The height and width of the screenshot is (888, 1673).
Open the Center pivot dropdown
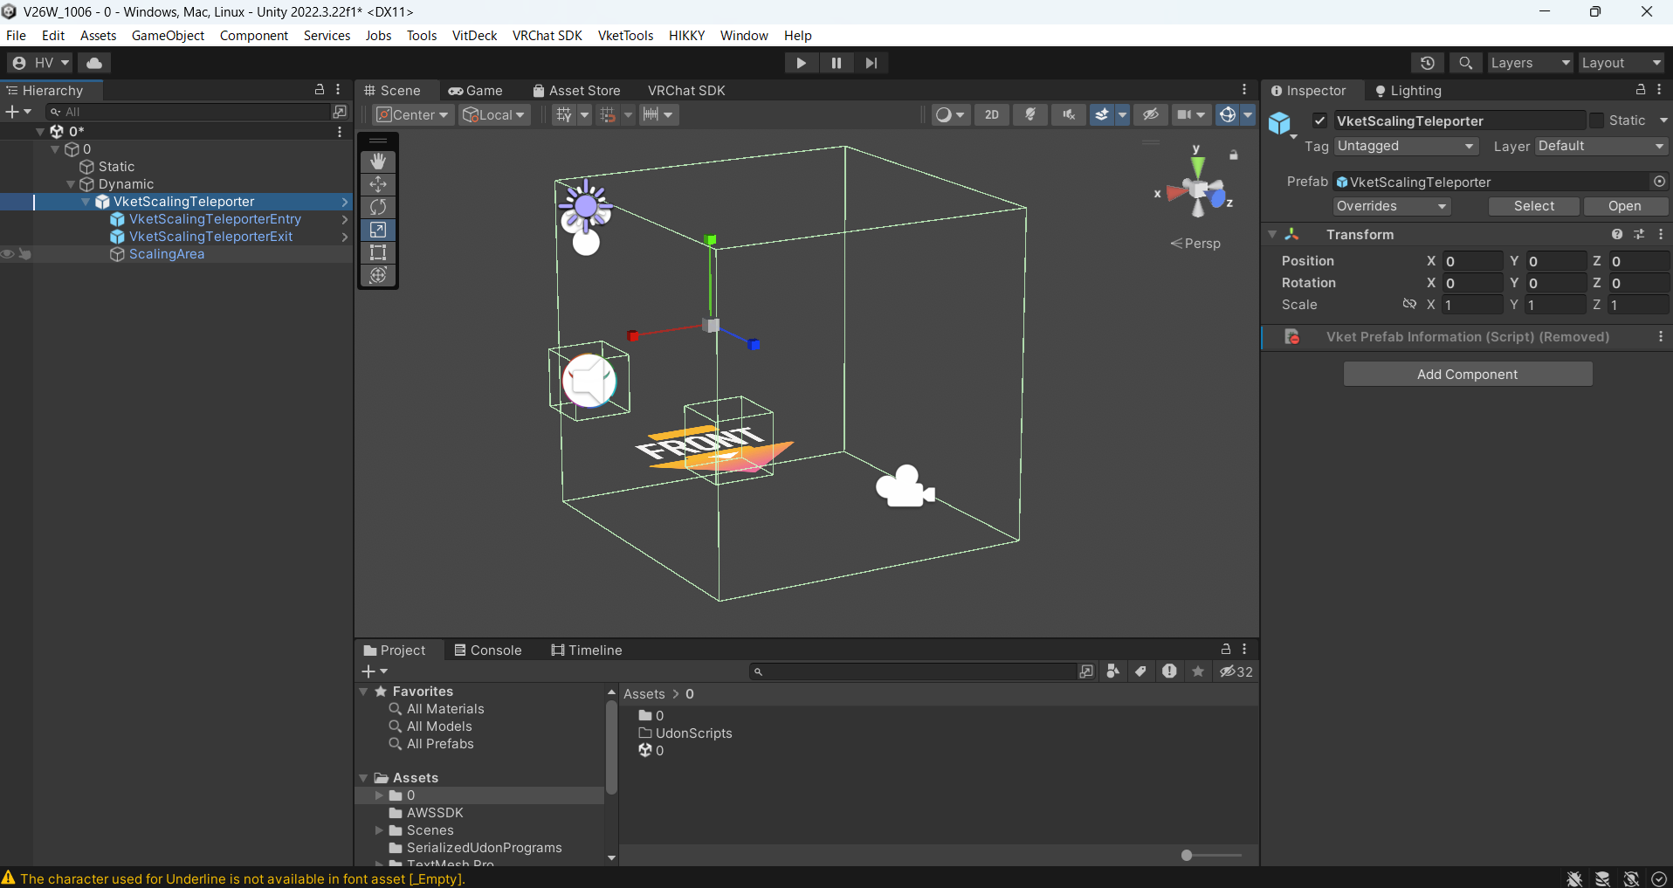click(414, 114)
